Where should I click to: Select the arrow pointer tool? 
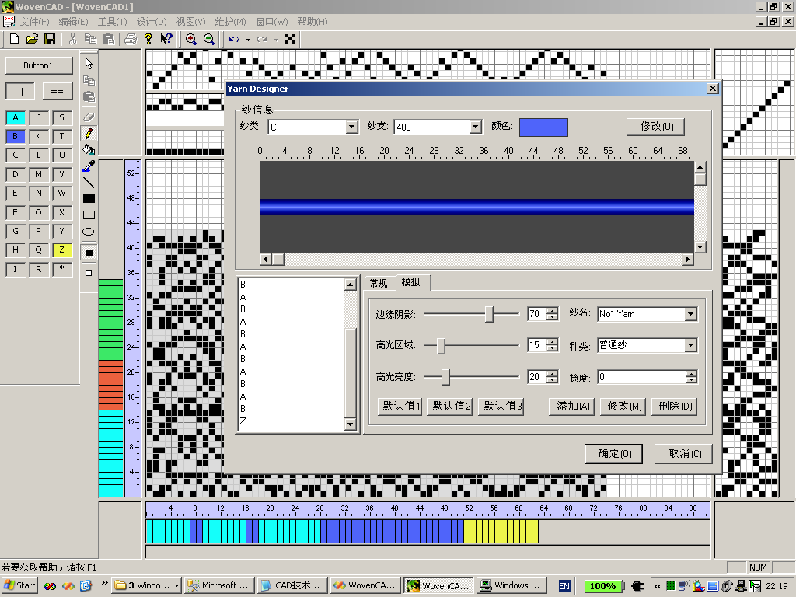89,64
